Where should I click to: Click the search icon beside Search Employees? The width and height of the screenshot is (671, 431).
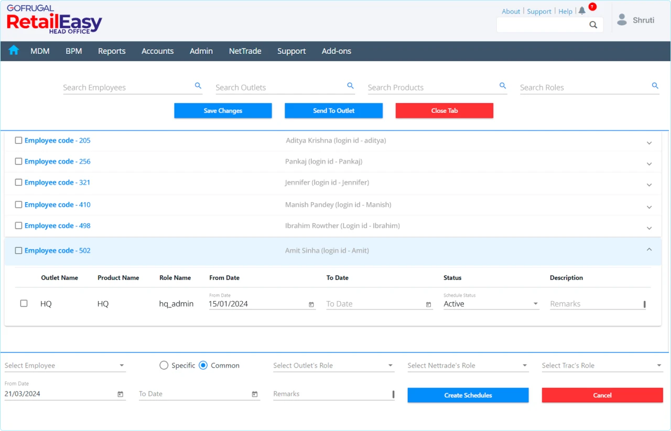198,85
